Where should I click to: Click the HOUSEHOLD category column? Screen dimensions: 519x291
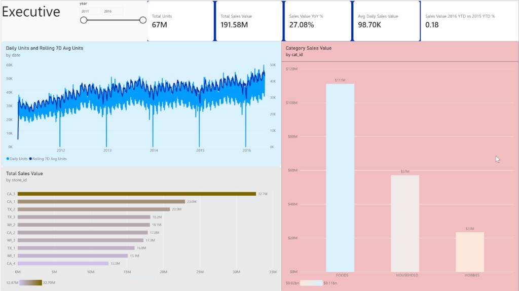pos(405,224)
